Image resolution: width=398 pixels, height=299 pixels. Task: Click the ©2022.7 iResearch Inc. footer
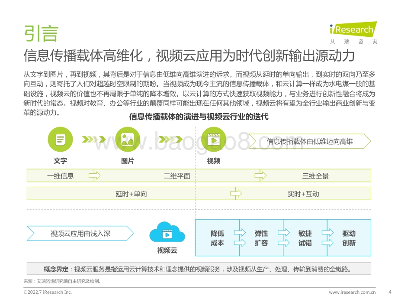48,292
